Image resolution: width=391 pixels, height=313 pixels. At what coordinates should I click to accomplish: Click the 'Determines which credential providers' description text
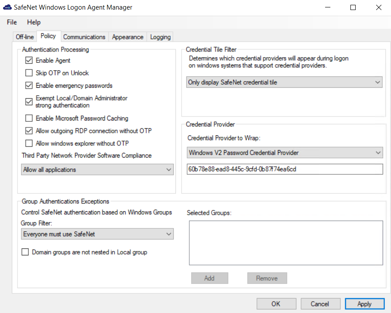tap(268, 62)
